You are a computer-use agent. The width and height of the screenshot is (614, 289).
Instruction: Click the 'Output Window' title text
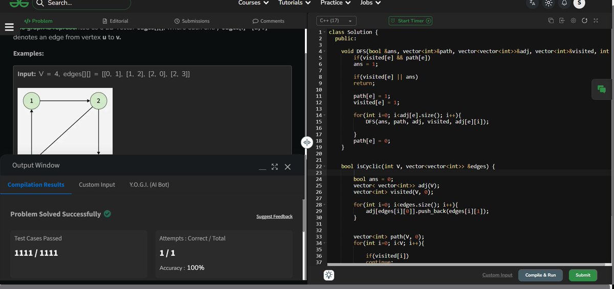point(36,165)
